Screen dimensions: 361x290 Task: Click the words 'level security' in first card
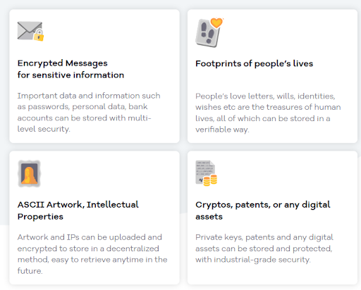click(44, 129)
